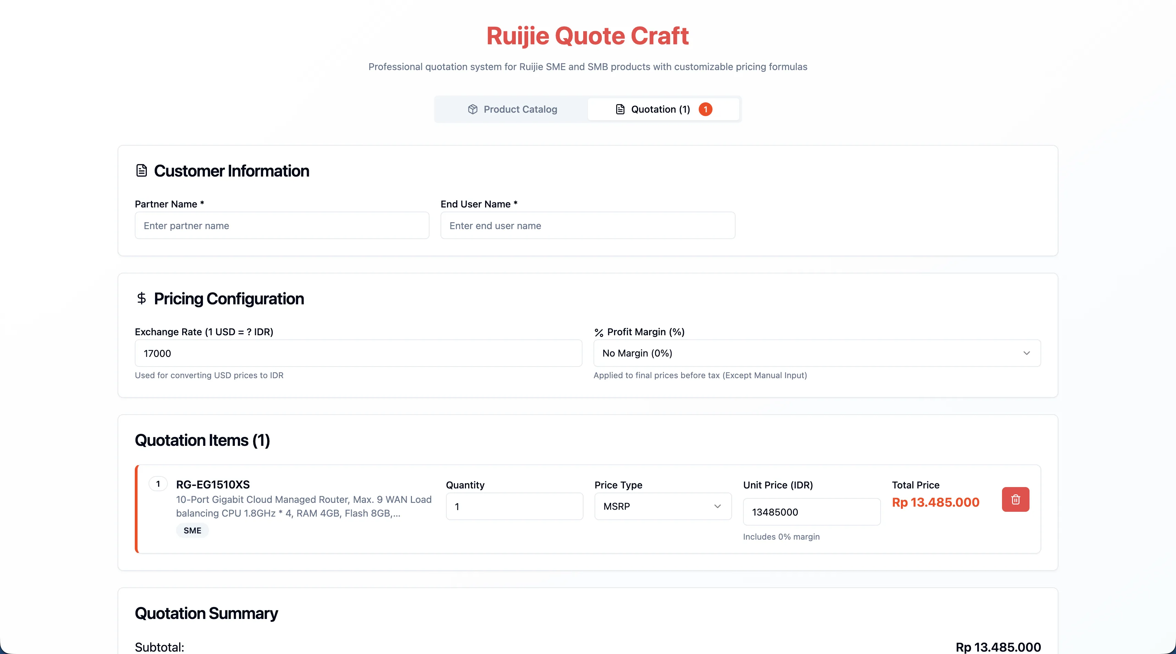Image resolution: width=1176 pixels, height=654 pixels.
Task: Click the Total Price value Rp 13.485.000
Action: click(935, 502)
